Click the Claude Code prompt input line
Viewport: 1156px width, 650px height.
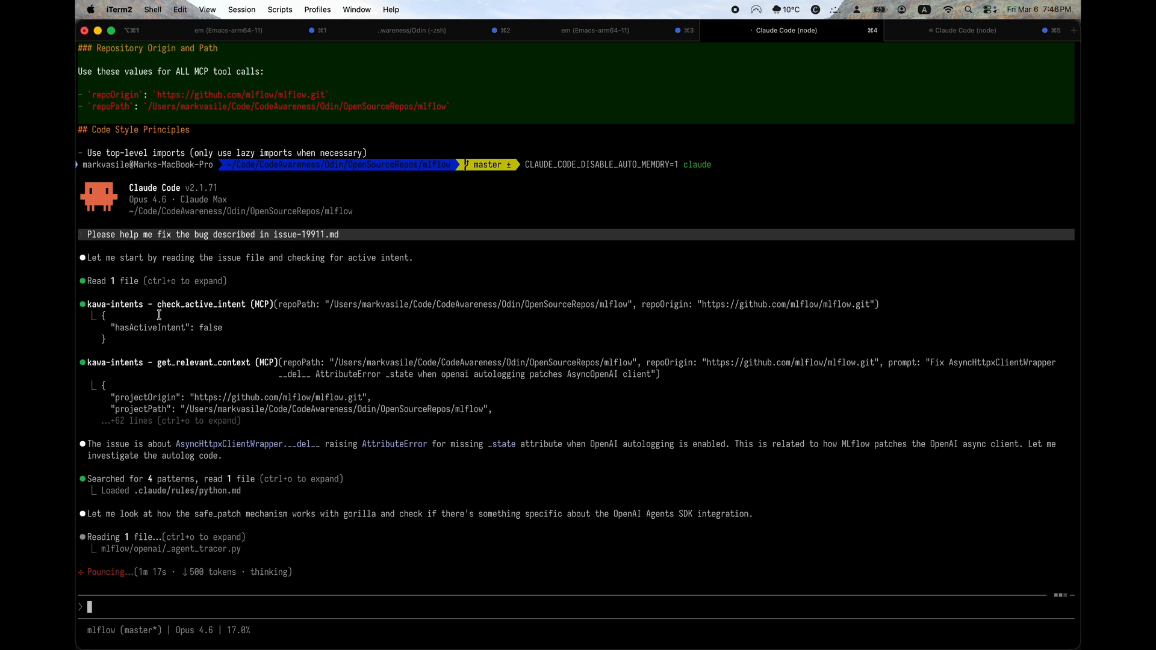click(x=576, y=607)
